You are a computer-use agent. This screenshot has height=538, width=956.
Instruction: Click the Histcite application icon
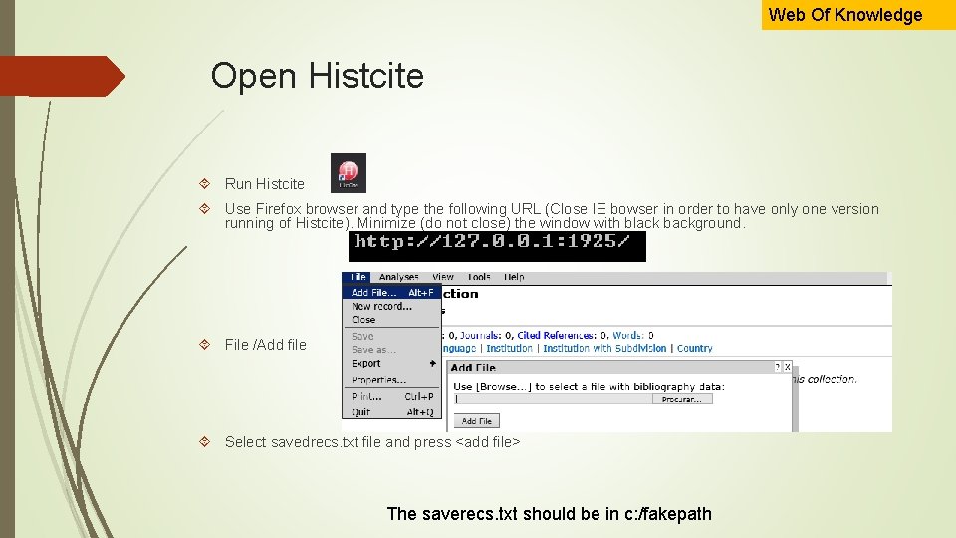349,173
